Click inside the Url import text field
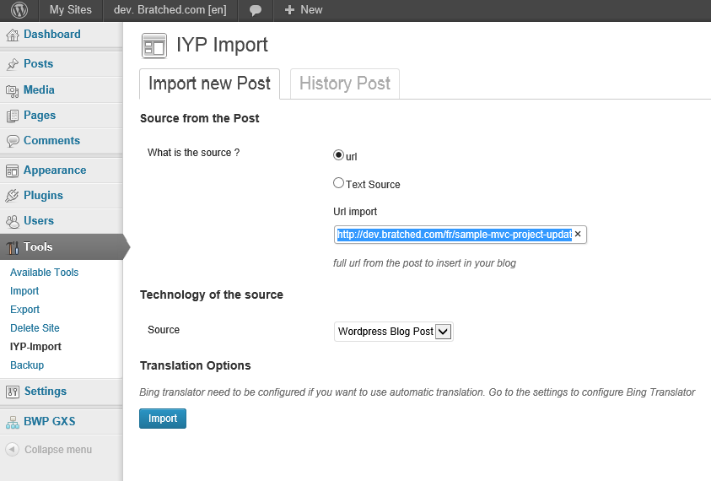Viewport: 711px width, 481px height. coord(455,235)
